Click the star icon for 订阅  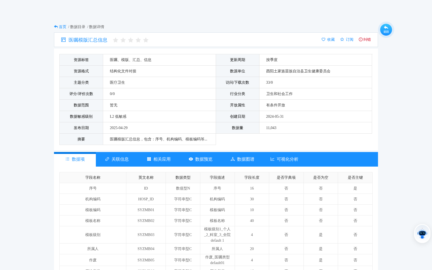click(342, 39)
